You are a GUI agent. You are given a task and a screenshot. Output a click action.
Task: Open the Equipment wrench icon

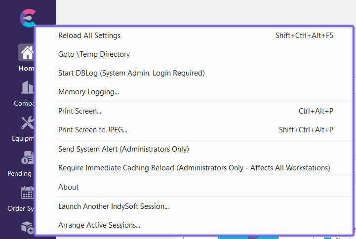[27, 122]
